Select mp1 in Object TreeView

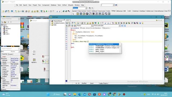(6, 30)
